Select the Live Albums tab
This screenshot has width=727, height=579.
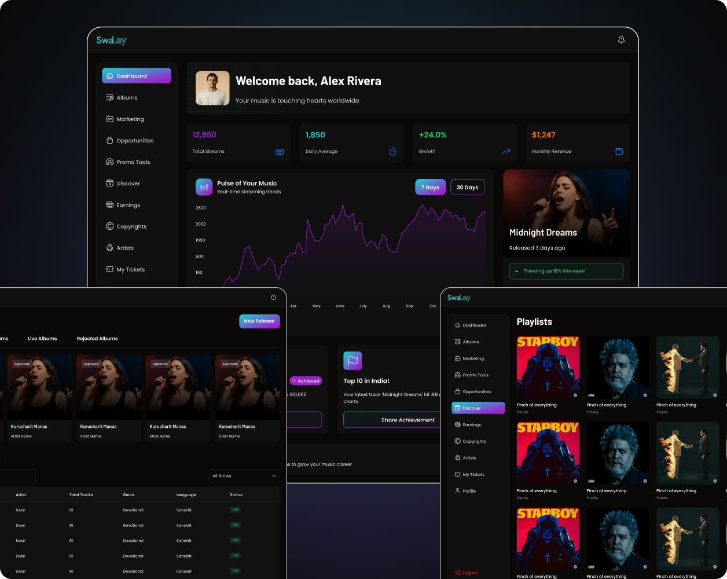42,339
